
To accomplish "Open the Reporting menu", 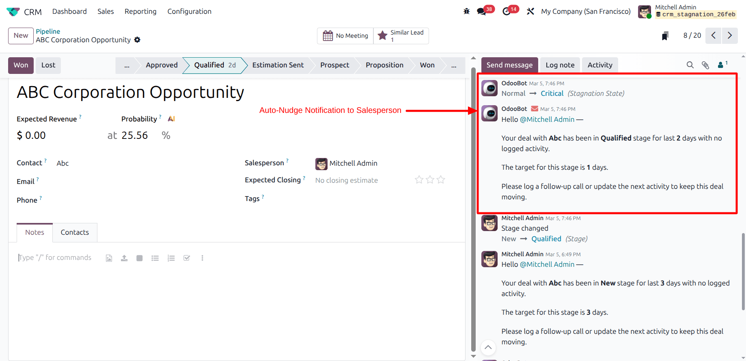I will click(140, 11).
